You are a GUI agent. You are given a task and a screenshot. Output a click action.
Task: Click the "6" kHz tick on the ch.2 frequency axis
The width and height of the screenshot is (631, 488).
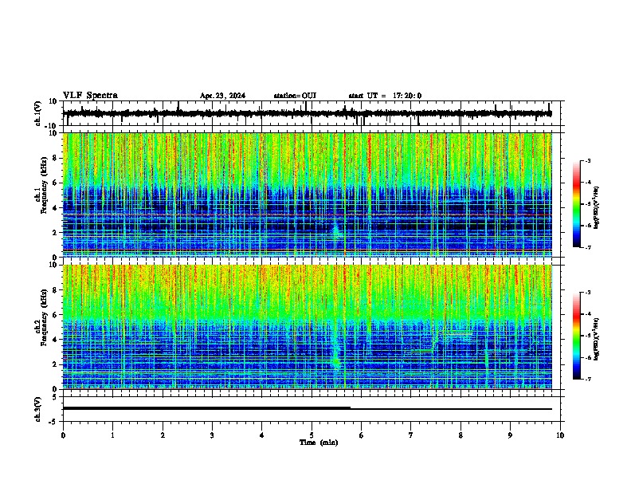click(x=56, y=314)
